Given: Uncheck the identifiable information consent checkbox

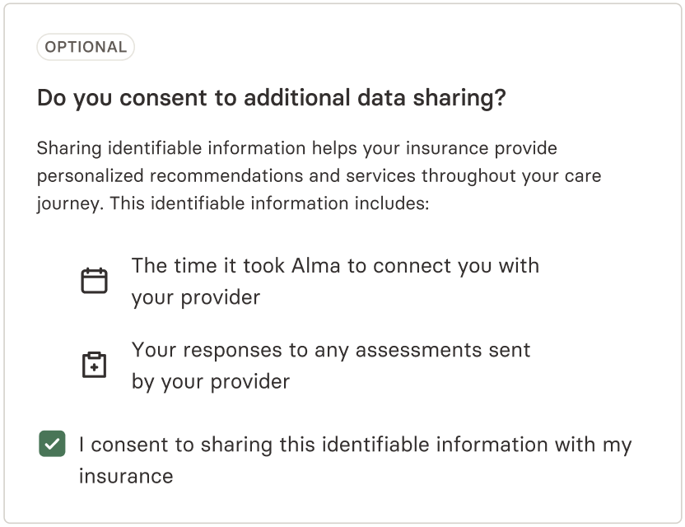Looking at the screenshot, I should (52, 444).
